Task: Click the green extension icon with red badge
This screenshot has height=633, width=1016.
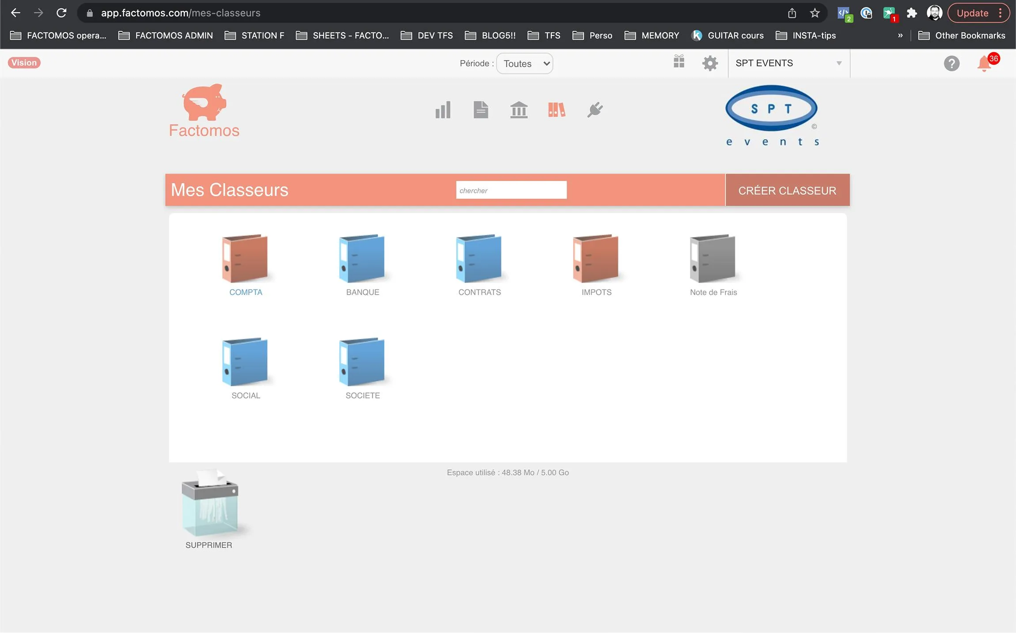Action: point(890,14)
